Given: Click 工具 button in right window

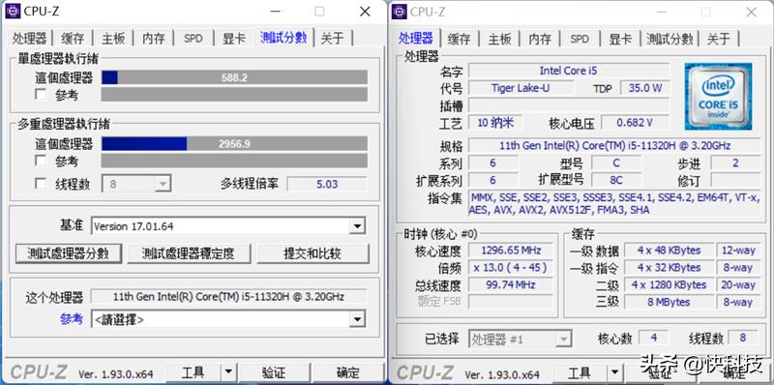Looking at the screenshot, I should point(580,372).
